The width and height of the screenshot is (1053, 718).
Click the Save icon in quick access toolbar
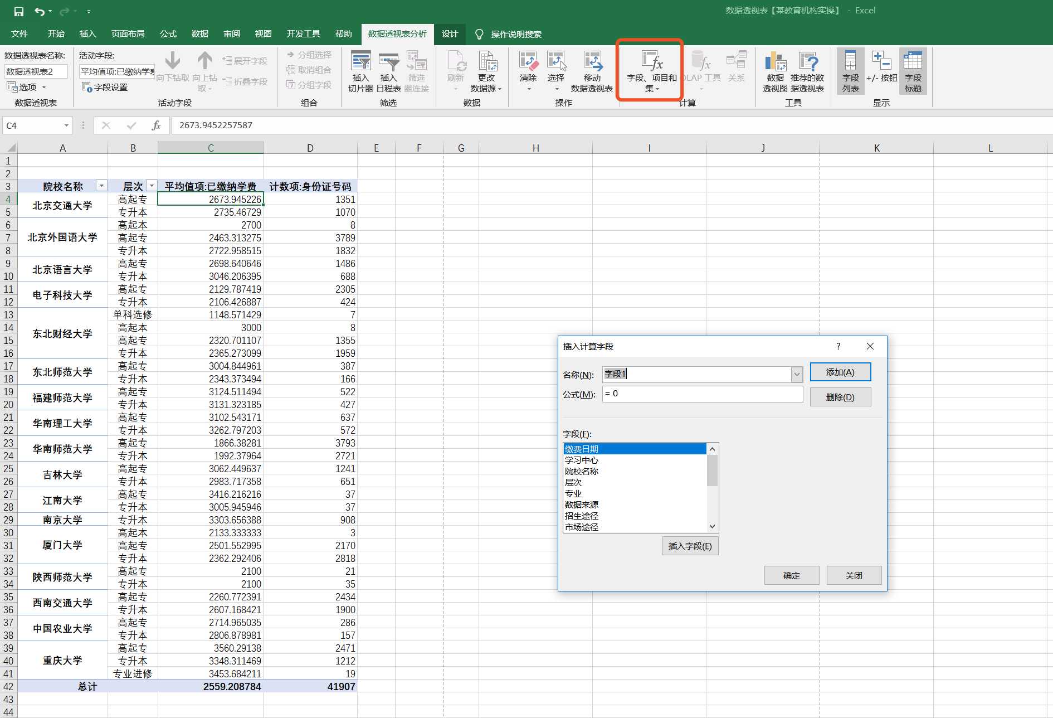pyautogui.click(x=18, y=11)
